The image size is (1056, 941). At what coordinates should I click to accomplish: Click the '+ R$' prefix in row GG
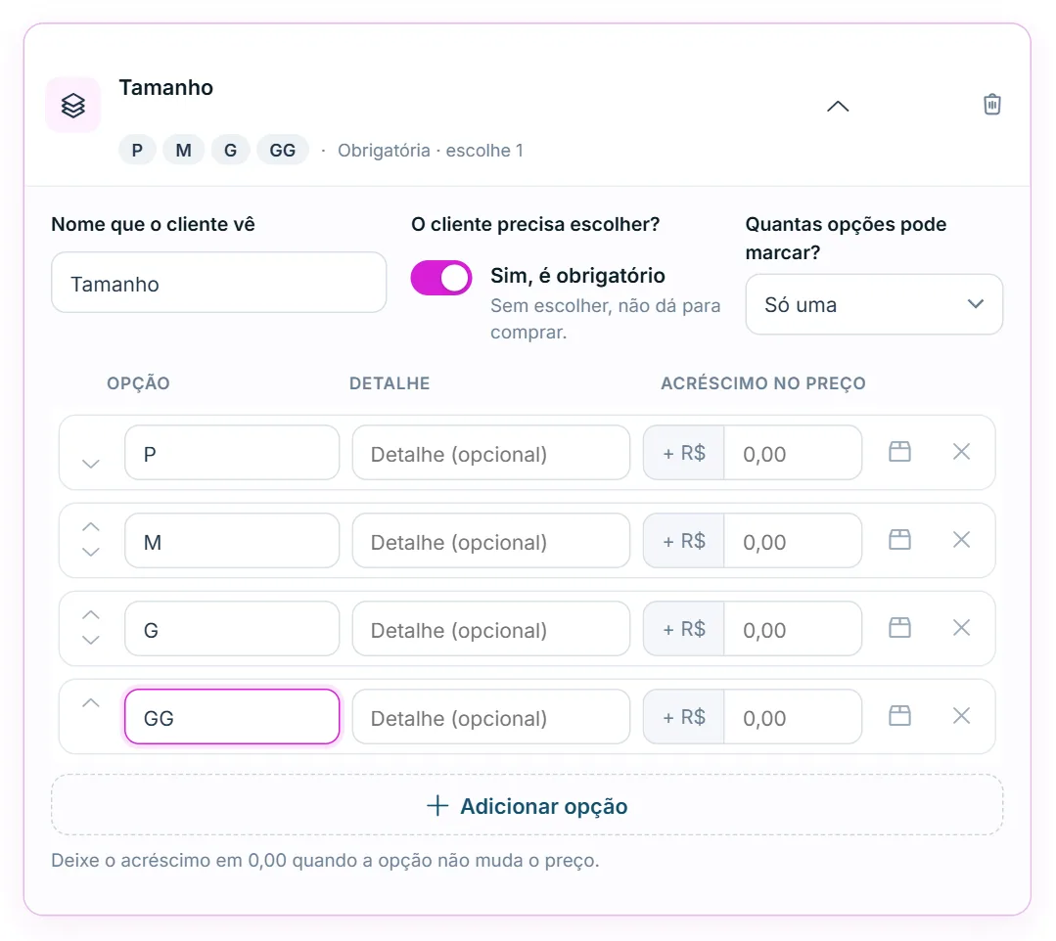[x=683, y=717]
